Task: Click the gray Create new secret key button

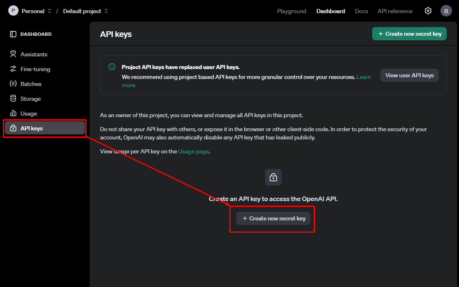Action: (273, 218)
